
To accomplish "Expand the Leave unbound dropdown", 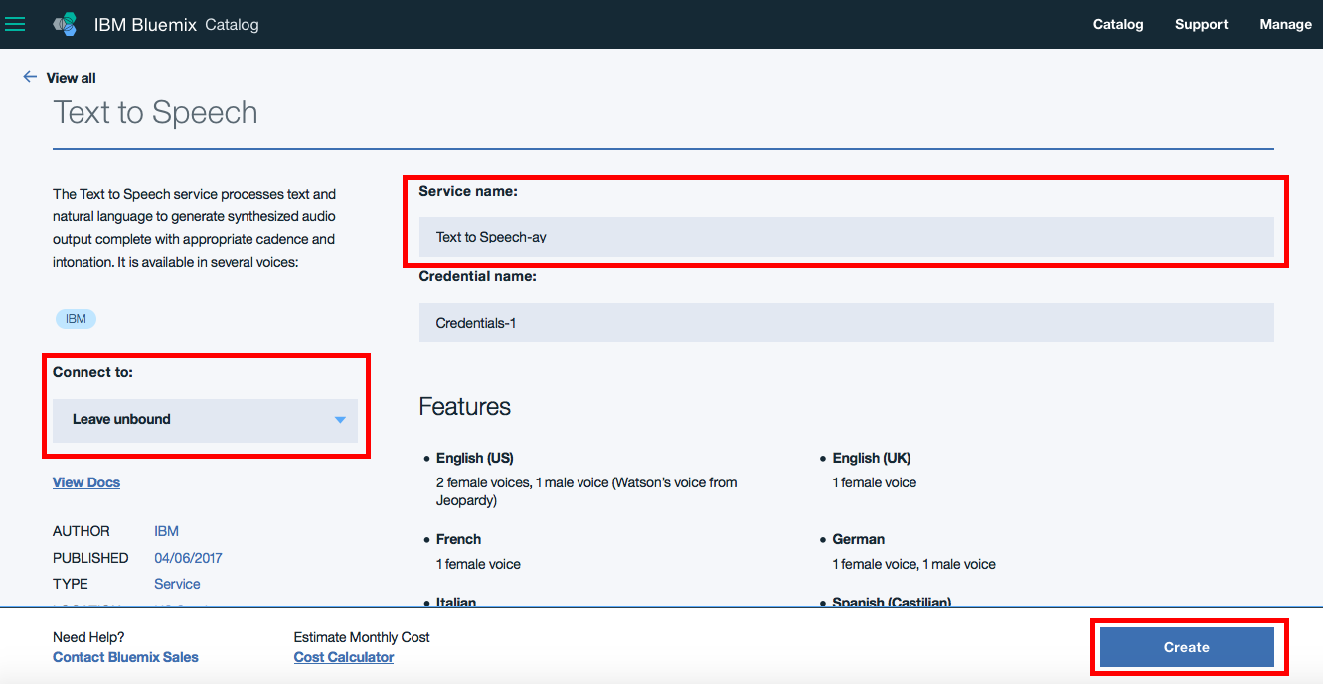I will coord(204,420).
